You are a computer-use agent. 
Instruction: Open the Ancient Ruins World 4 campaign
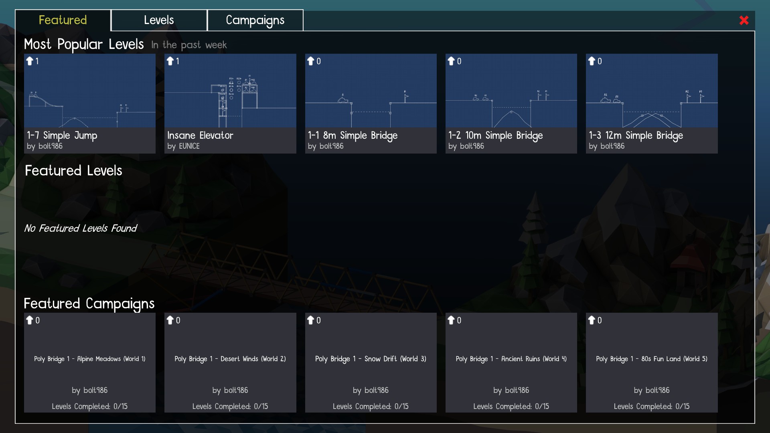[x=511, y=362]
